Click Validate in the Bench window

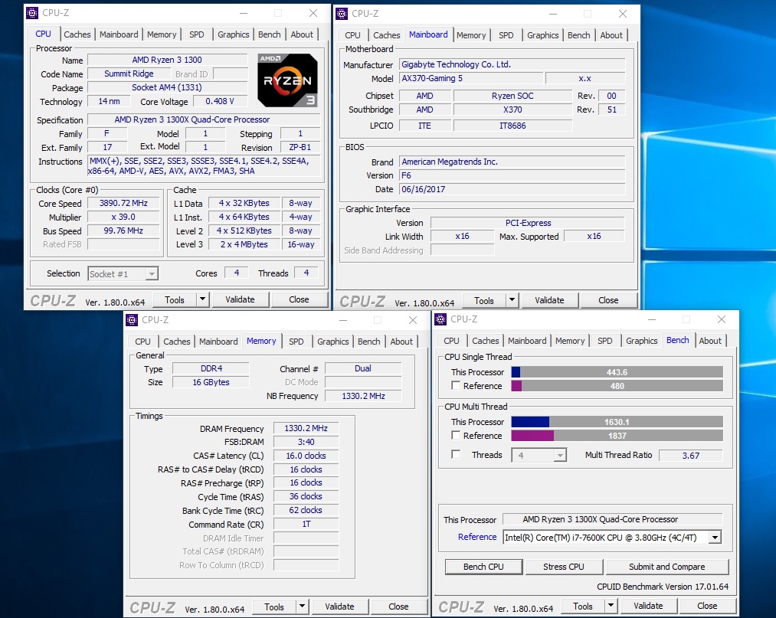pyautogui.click(x=648, y=606)
